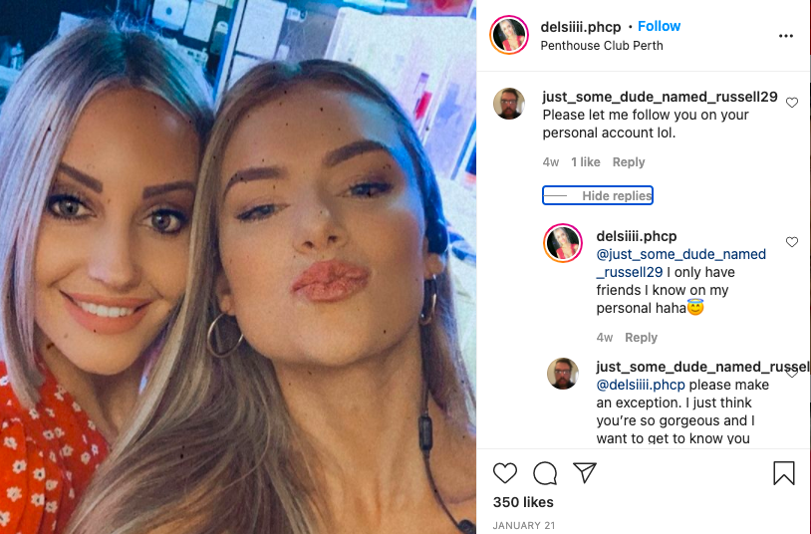Open the @delsiiii.phcp mention link
This screenshot has height=534, width=811.
pyautogui.click(x=641, y=385)
